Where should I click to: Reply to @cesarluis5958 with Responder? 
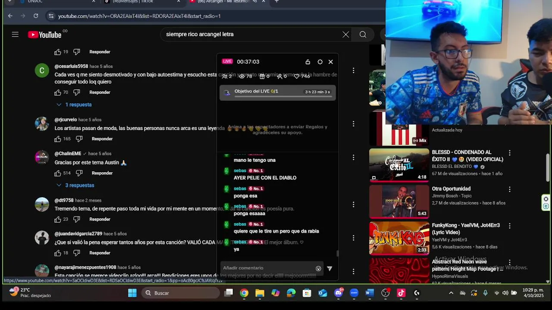(100, 93)
